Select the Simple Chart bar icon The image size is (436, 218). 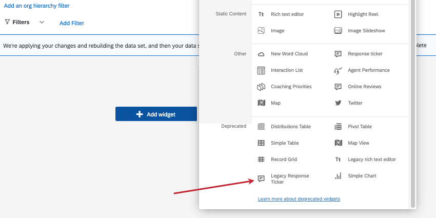(338, 176)
